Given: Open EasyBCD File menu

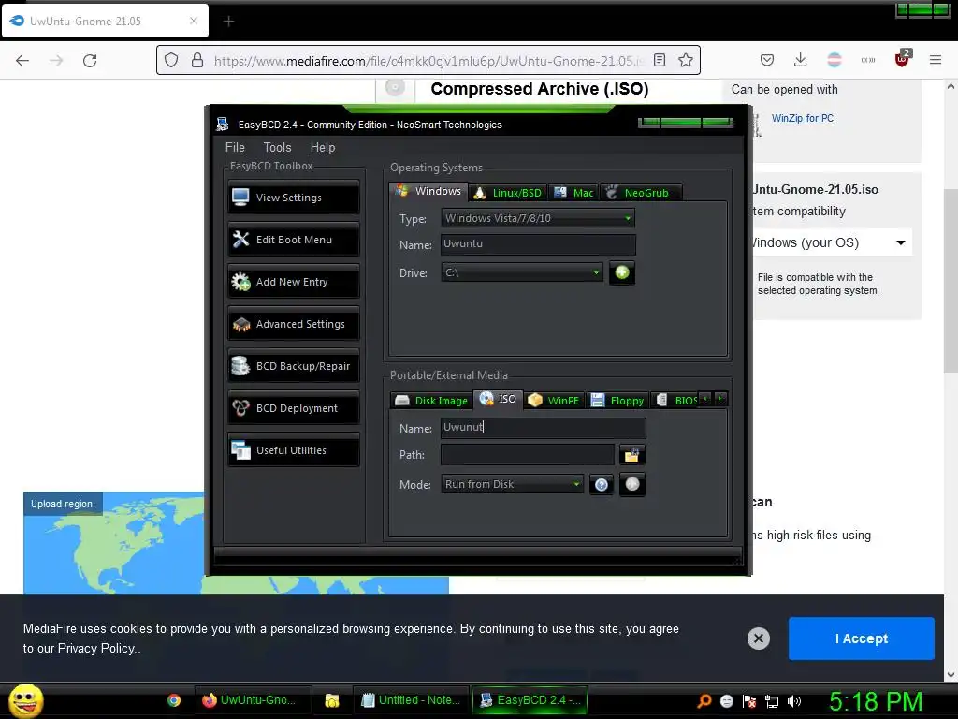Looking at the screenshot, I should [x=235, y=147].
